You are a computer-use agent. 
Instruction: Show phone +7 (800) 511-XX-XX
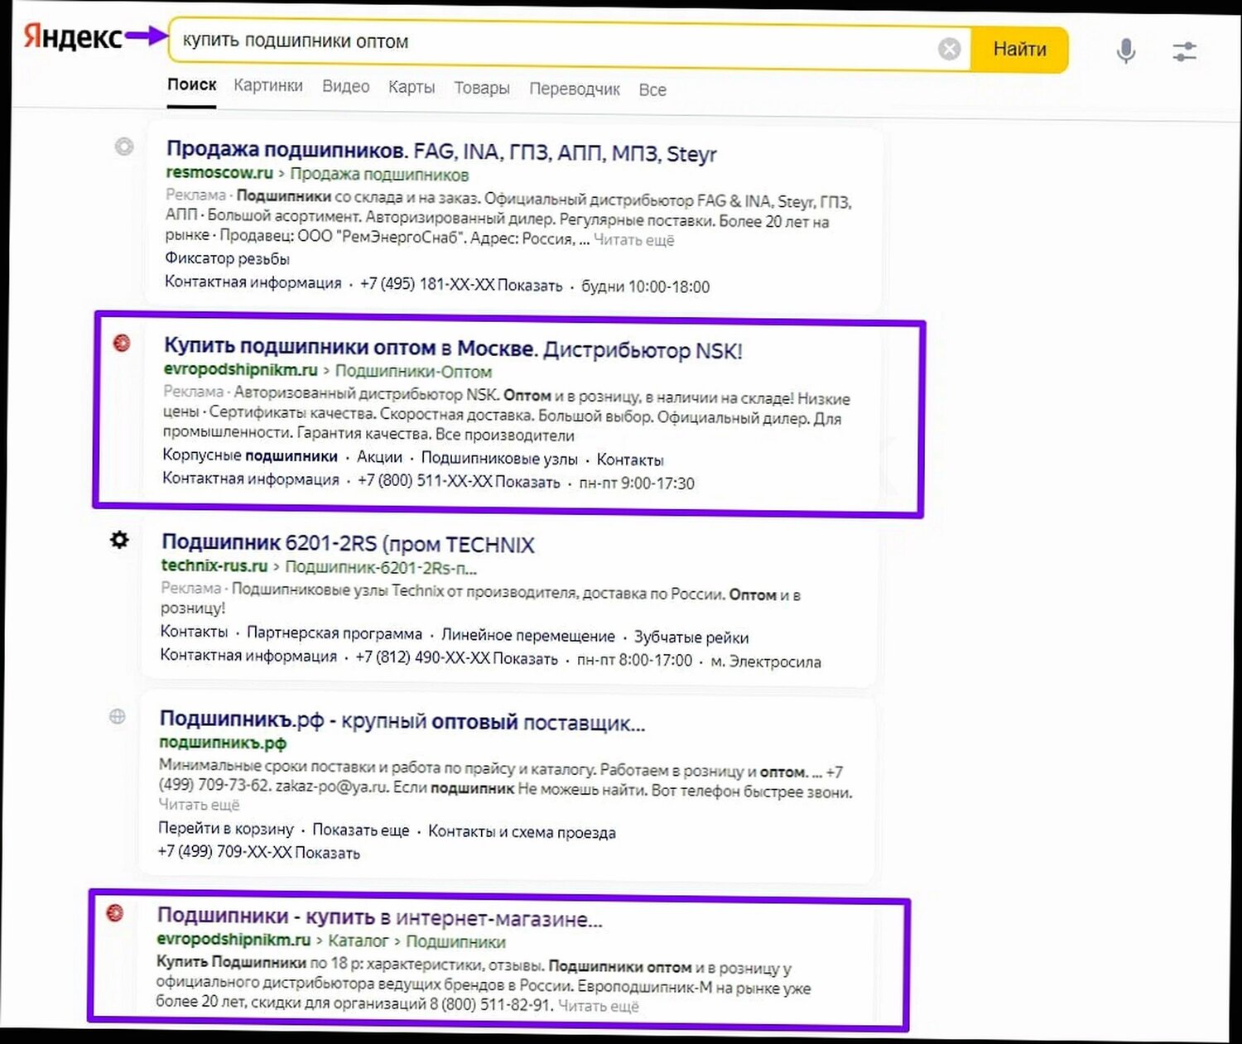tap(459, 481)
